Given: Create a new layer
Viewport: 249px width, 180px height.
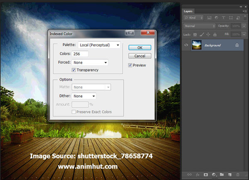Looking at the screenshot, I should click(x=229, y=175).
